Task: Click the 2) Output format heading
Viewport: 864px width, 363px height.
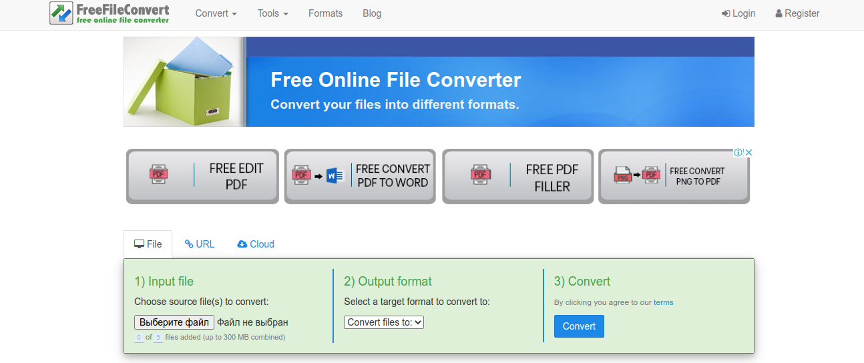Action: (x=388, y=282)
